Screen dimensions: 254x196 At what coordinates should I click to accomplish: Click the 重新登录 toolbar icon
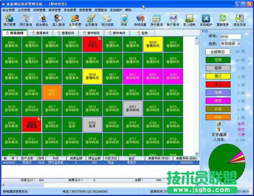pos(223,20)
